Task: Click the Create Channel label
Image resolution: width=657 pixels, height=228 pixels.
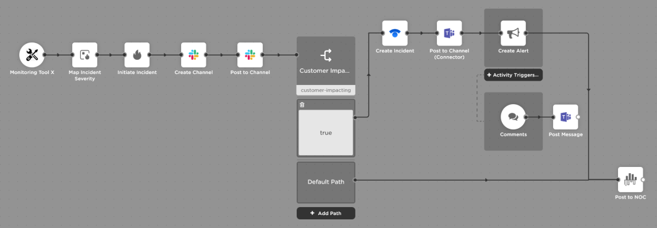Action: click(193, 72)
